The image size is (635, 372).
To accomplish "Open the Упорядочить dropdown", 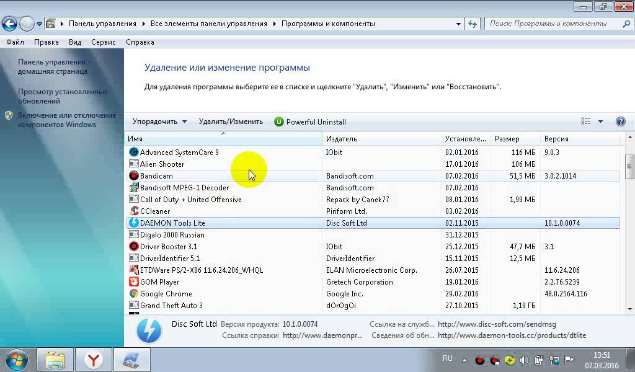I will pos(159,122).
